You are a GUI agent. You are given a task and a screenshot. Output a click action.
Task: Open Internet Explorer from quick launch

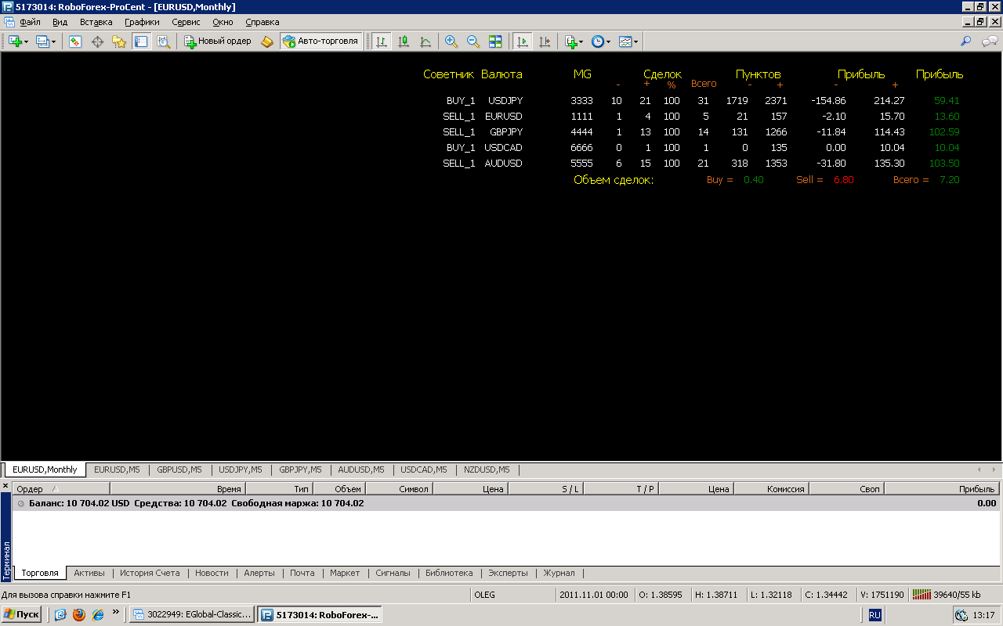tap(98, 614)
